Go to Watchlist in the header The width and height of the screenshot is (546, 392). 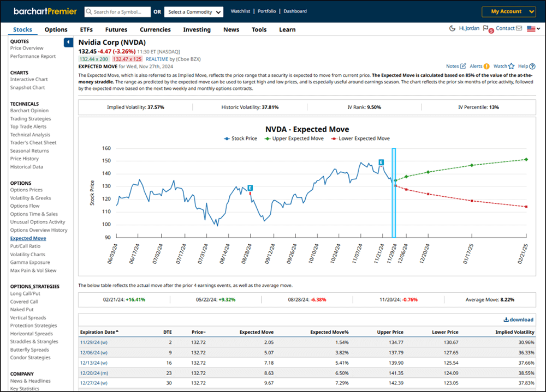240,11
